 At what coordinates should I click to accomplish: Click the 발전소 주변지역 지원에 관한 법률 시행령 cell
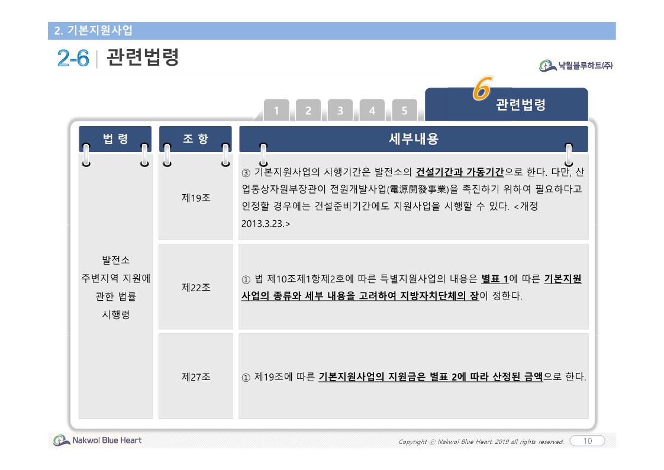click(115, 287)
